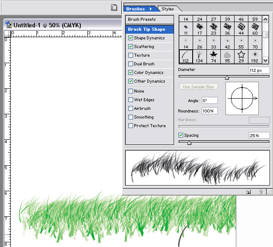Disable the Scattering checkbox

[130, 47]
